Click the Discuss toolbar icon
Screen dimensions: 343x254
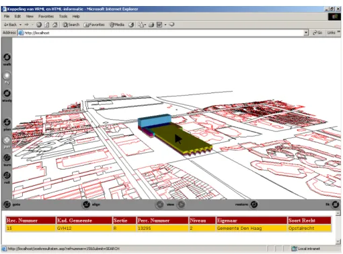click(171, 25)
